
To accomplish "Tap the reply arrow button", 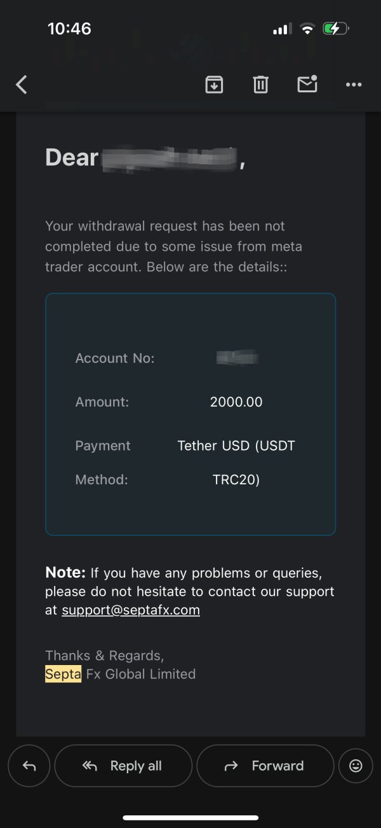I will (29, 766).
